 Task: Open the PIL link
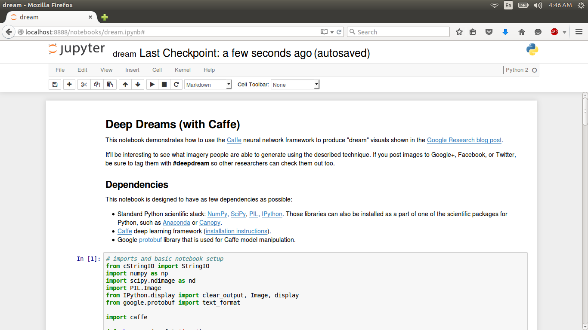[x=254, y=214]
